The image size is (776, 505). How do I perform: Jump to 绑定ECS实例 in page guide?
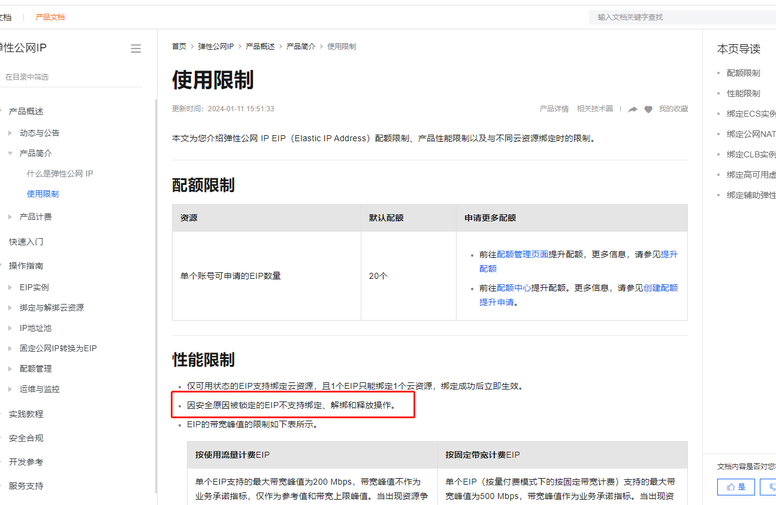pyautogui.click(x=751, y=114)
